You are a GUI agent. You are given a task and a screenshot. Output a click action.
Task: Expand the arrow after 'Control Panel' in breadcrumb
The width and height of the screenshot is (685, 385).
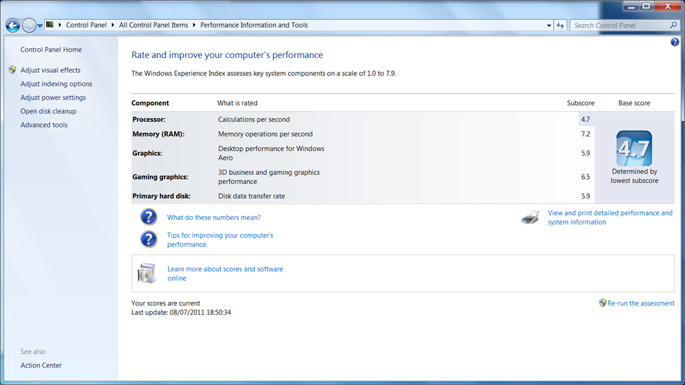click(x=112, y=25)
